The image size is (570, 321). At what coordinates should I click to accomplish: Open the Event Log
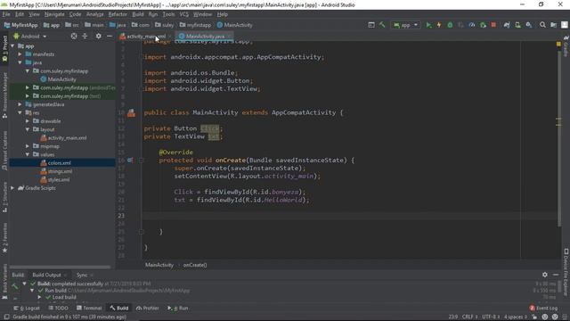[x=543, y=309]
